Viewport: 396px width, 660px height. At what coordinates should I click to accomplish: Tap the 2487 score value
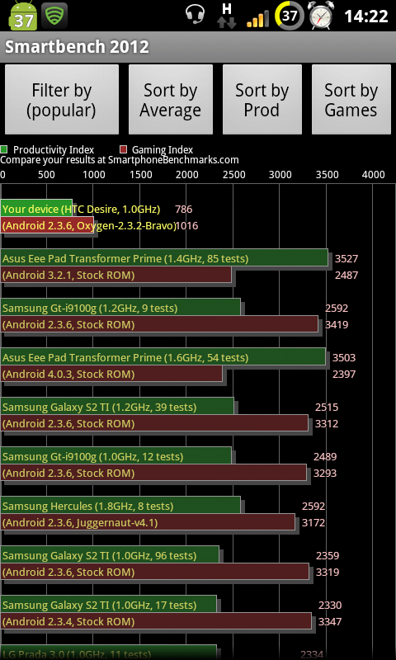(x=346, y=276)
